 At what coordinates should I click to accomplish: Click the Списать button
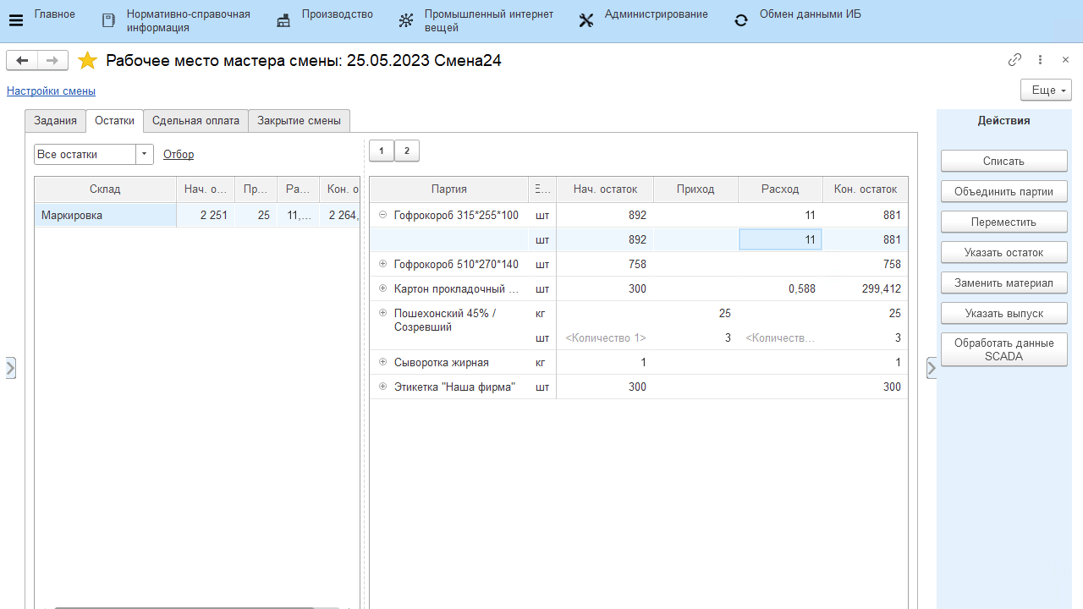click(x=1003, y=161)
